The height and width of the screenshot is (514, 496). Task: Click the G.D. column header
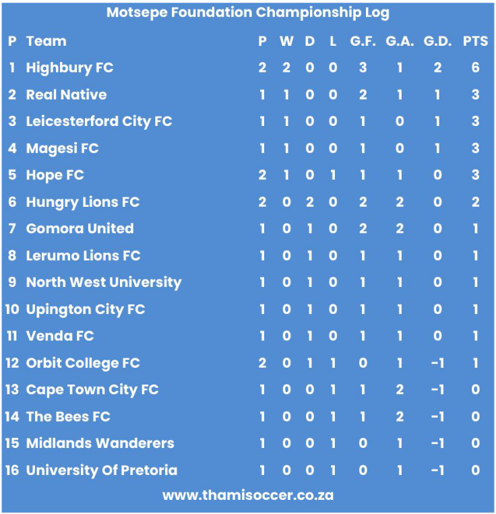click(437, 41)
